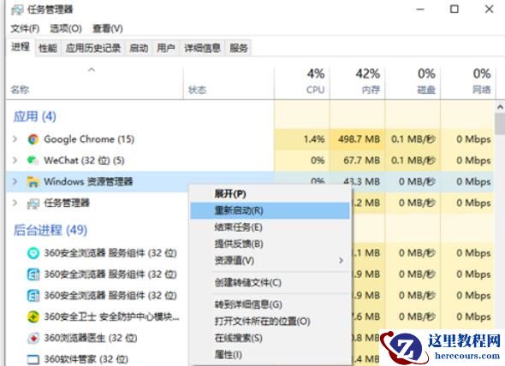Expand the Google Chrome (15) group
This screenshot has height=366, width=505.
(15, 139)
